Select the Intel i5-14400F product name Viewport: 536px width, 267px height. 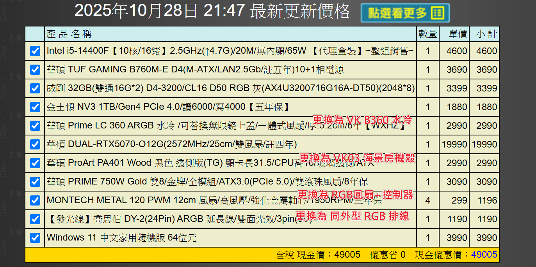[x=230, y=51]
